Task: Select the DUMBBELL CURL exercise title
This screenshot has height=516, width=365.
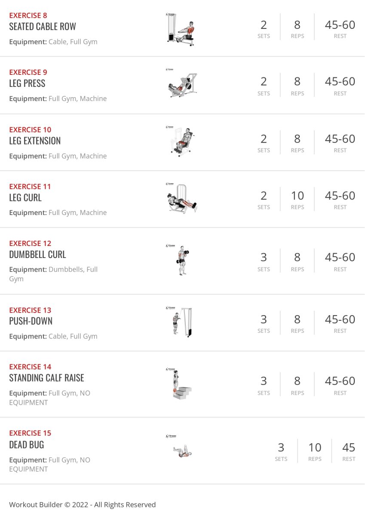Action: pyautogui.click(x=37, y=255)
